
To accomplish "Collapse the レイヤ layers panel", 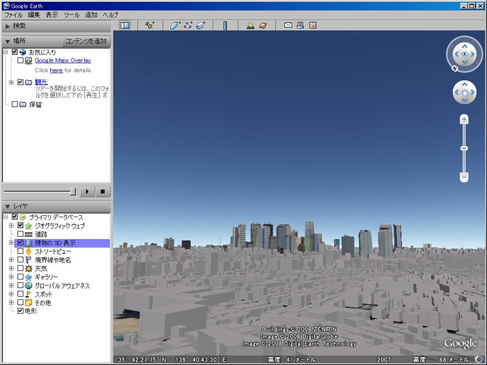I will coord(8,206).
